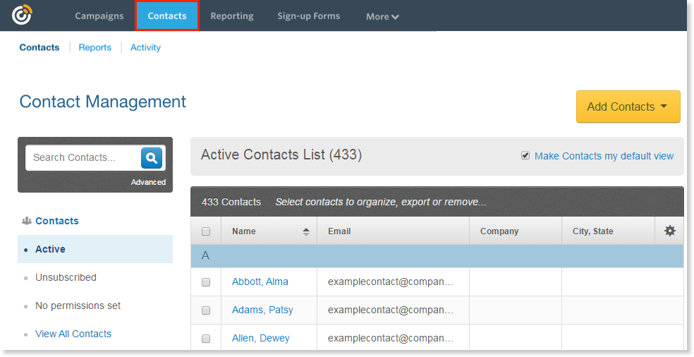Click the Advanced search link
The height and width of the screenshot is (357, 694).
[x=148, y=182]
